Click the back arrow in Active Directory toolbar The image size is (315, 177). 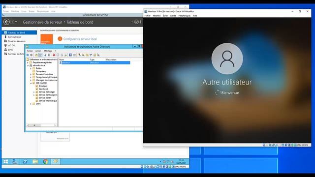28,55
